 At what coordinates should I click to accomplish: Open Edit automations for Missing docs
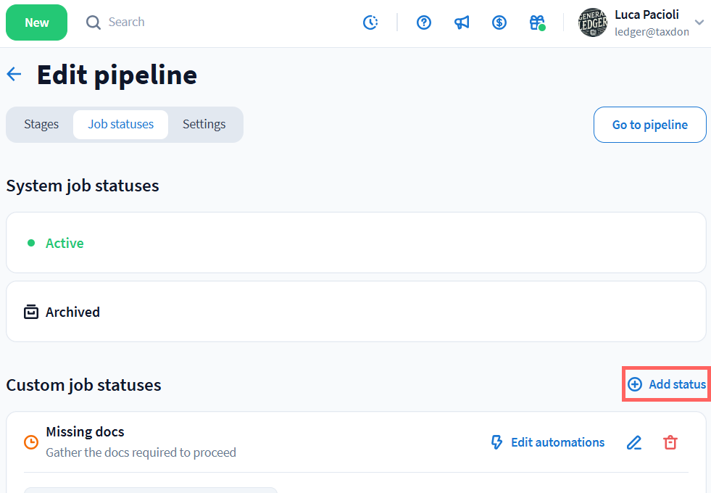[x=548, y=442]
